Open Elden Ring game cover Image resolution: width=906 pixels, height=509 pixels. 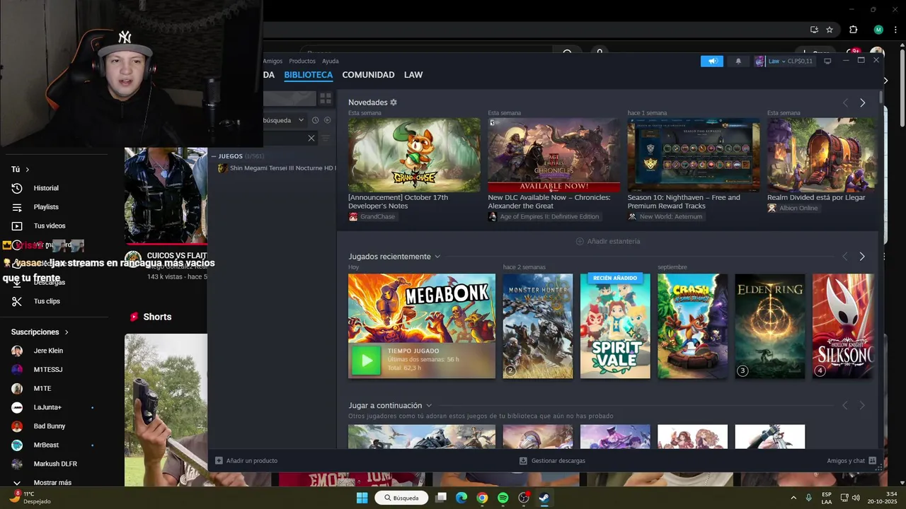770,326
